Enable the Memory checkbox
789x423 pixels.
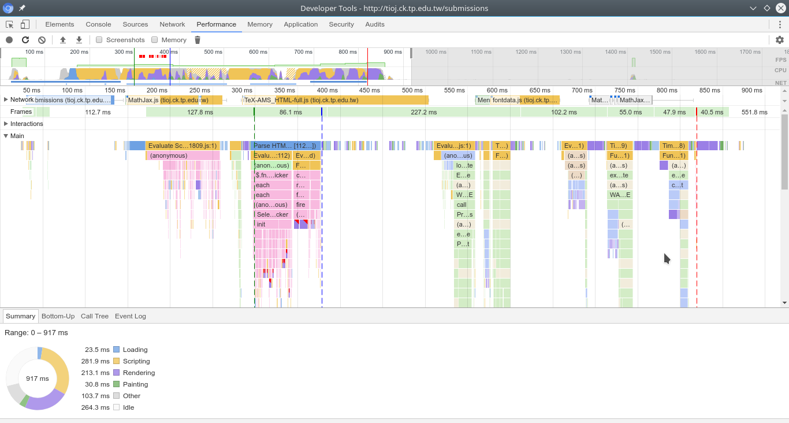(155, 40)
